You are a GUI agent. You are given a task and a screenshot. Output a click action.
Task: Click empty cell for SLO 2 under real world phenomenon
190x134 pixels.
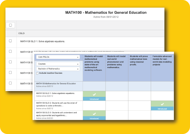(x=117, y=106)
